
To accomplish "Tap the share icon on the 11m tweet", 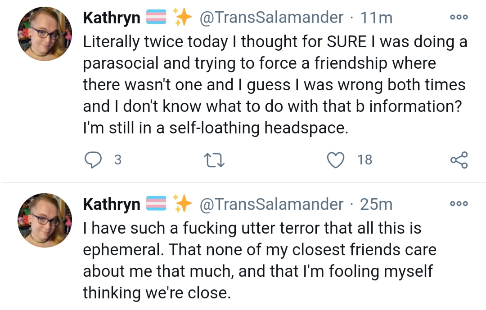I will (459, 160).
